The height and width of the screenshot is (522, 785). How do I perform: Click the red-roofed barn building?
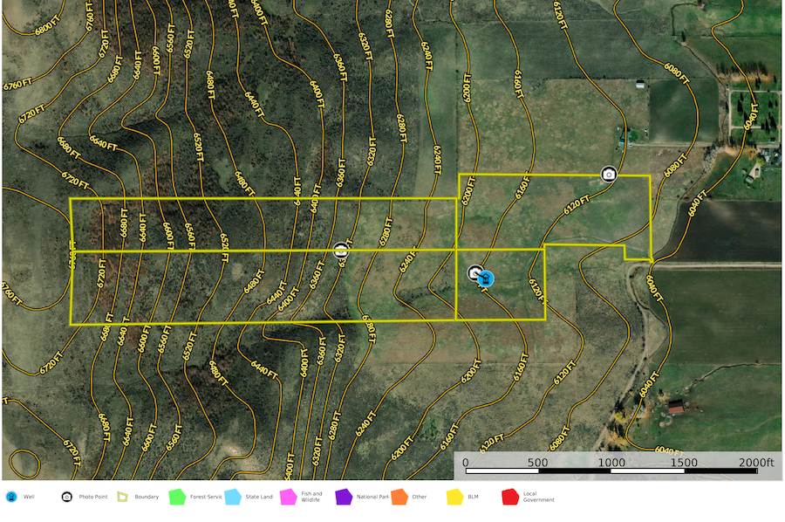coord(676,407)
